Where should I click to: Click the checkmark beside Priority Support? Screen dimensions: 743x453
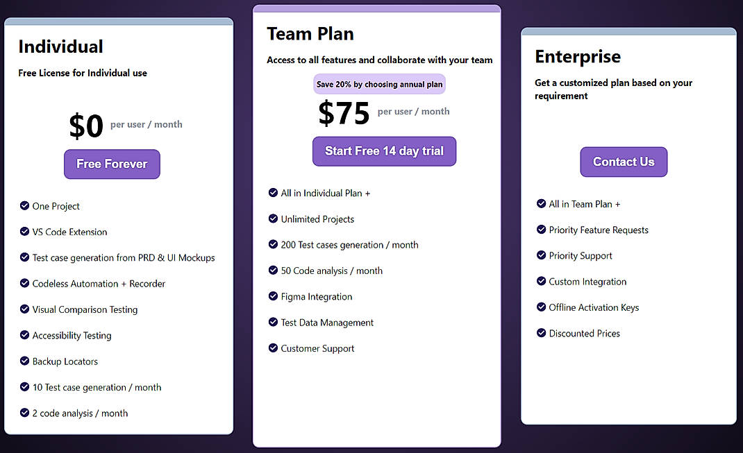(541, 255)
